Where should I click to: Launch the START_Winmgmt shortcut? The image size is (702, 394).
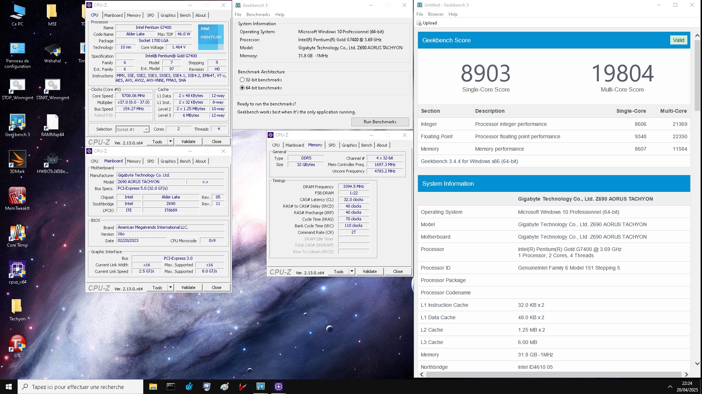tap(52, 89)
